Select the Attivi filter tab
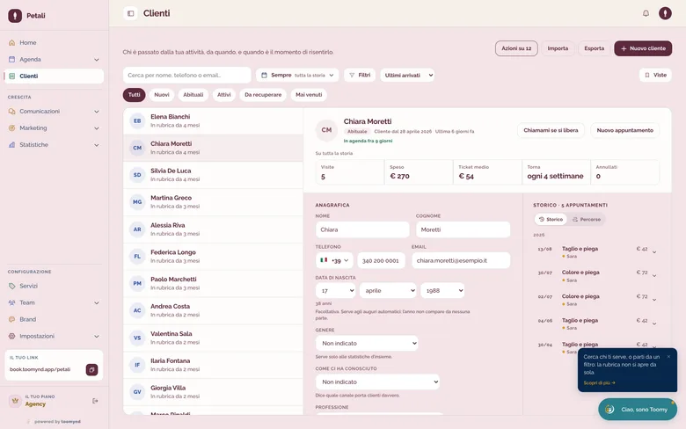The height and width of the screenshot is (429, 686). pyautogui.click(x=224, y=95)
